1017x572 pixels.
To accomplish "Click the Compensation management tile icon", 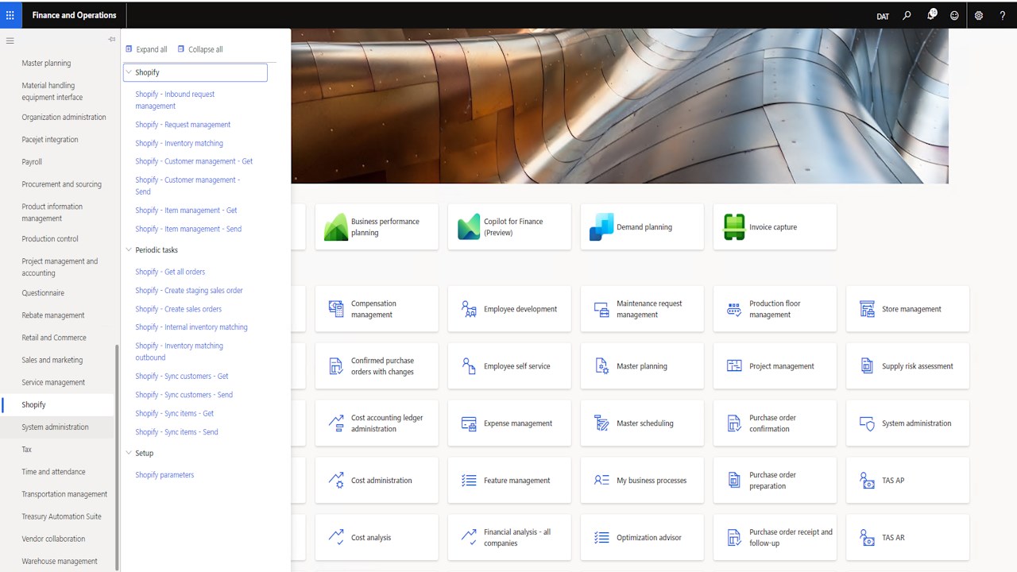I will point(336,309).
